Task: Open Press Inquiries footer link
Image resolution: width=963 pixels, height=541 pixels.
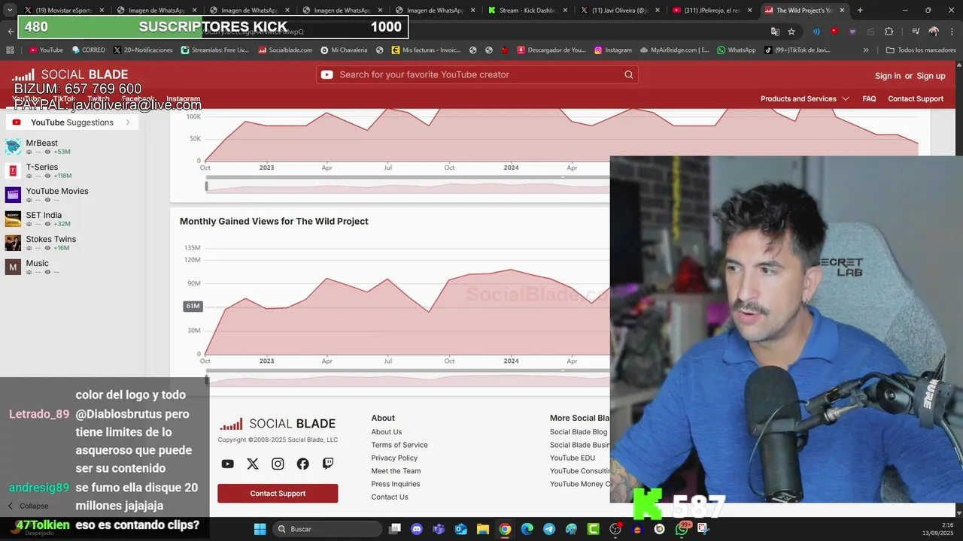Action: click(x=396, y=484)
